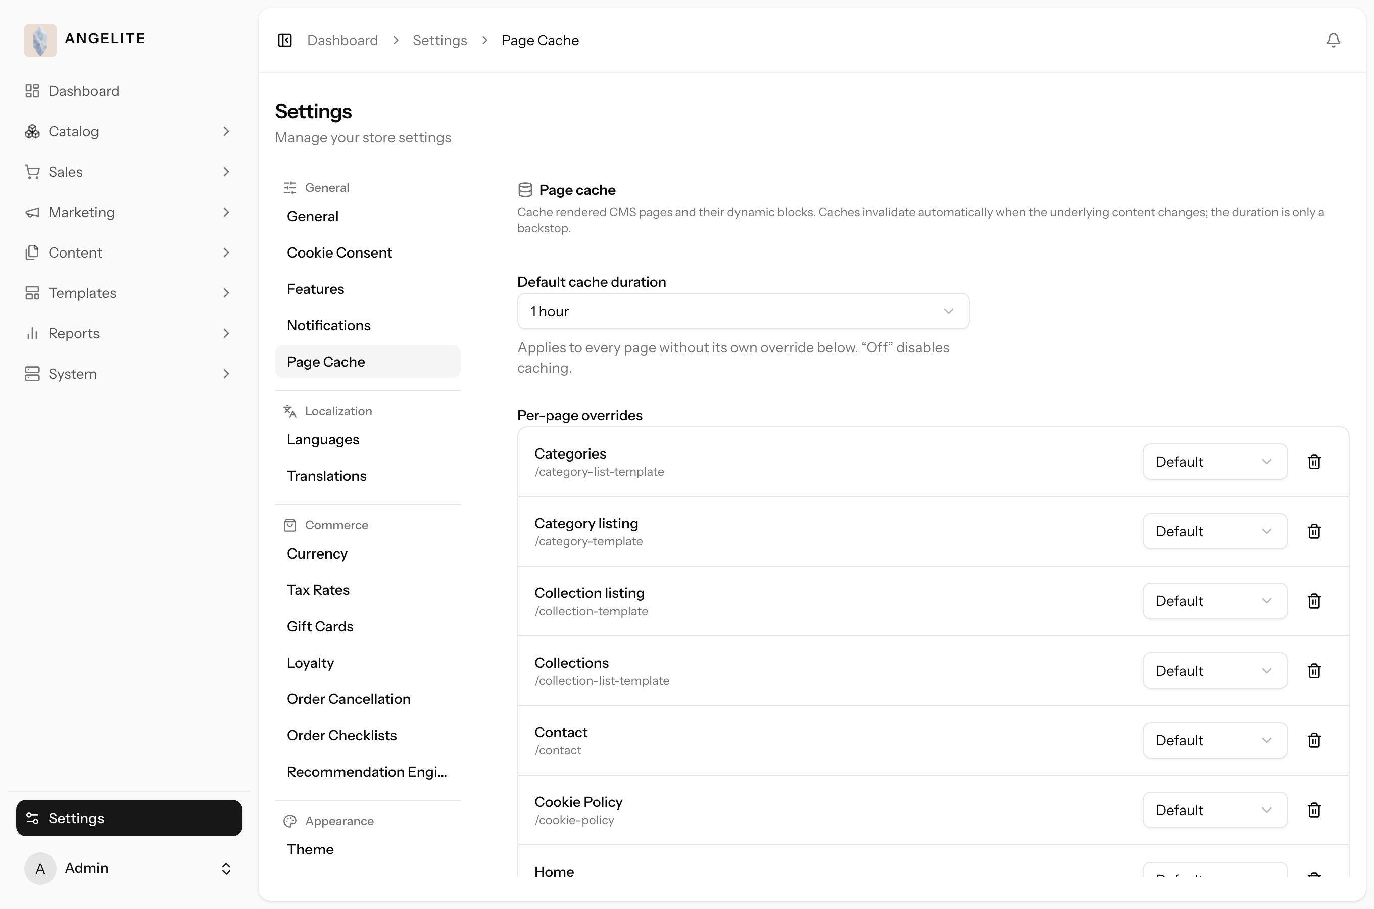This screenshot has width=1374, height=909.
Task: Open the Categories cache duration dropdown
Action: [1214, 462]
